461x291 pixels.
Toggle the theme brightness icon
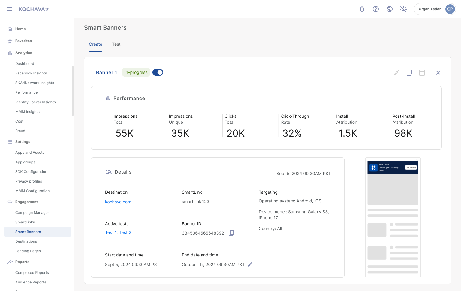tap(403, 9)
